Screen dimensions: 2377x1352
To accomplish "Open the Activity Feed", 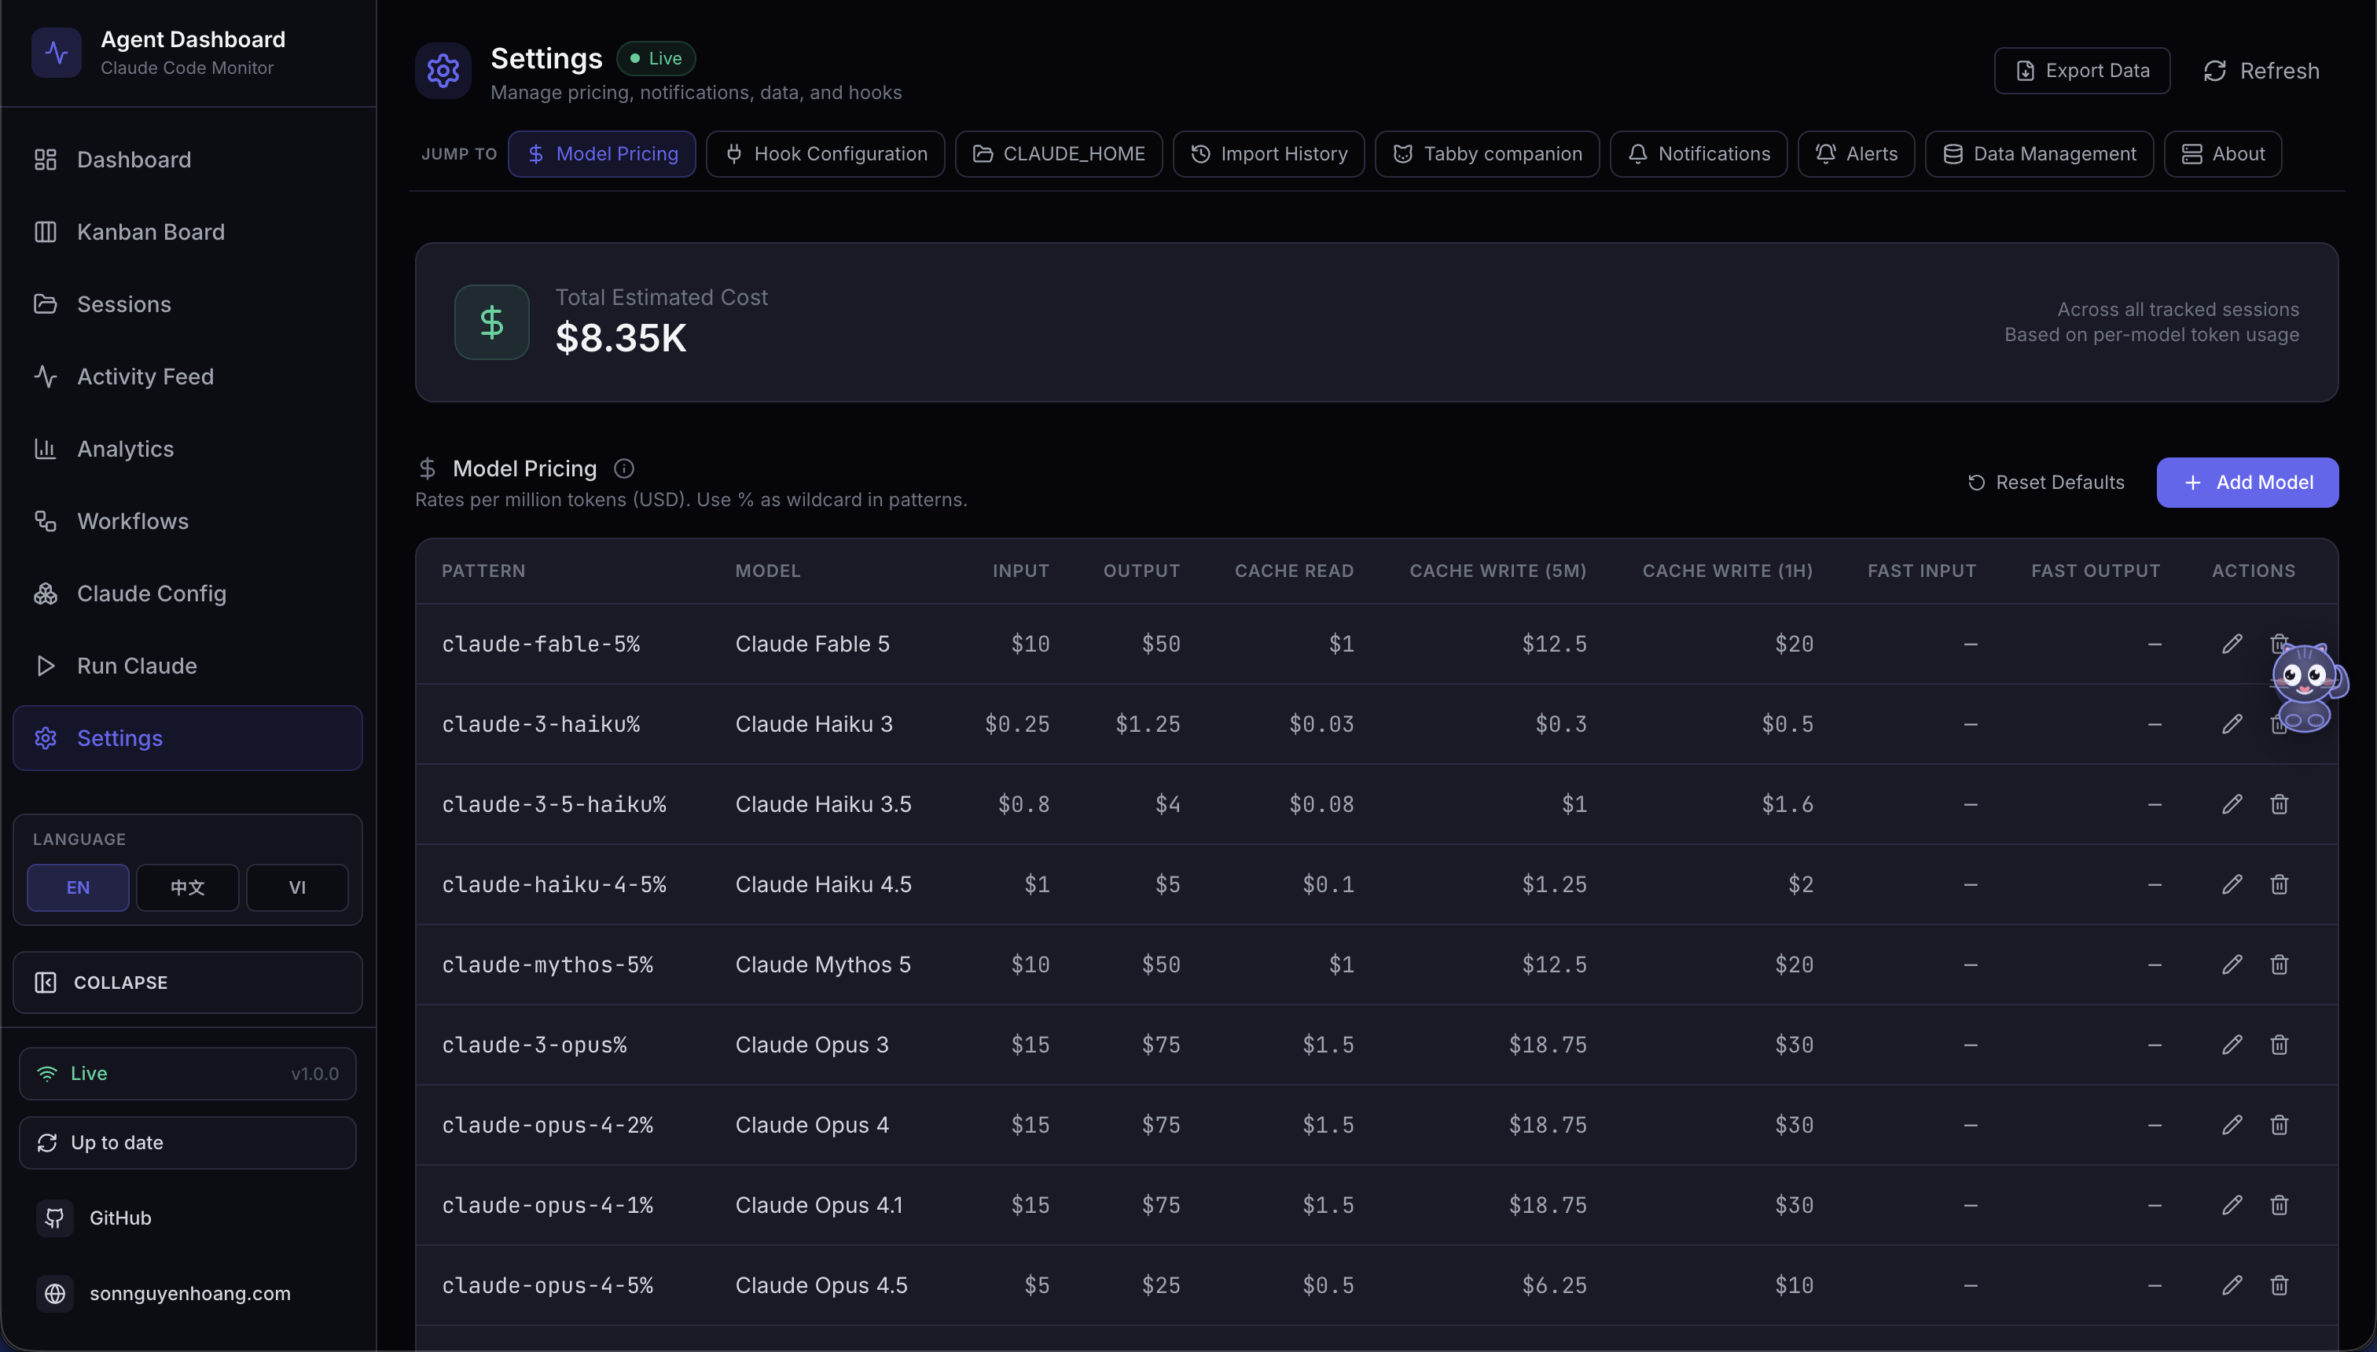I will (188, 377).
